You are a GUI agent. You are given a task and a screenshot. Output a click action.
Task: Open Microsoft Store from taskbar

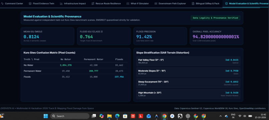(x=125, y=116)
